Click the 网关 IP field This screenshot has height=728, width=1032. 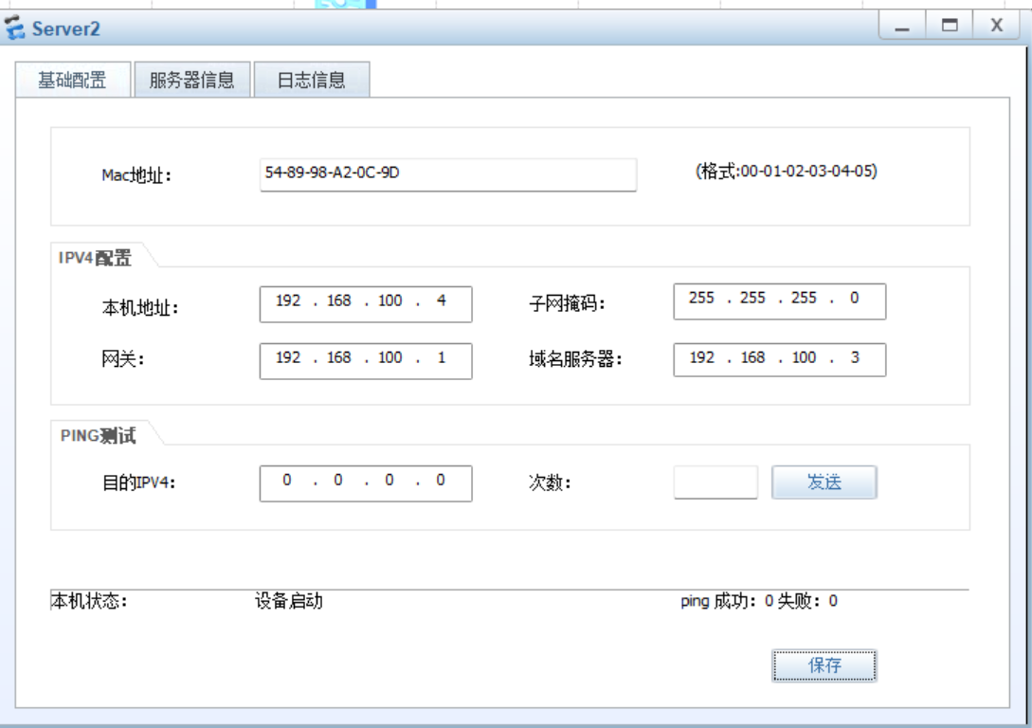366,361
